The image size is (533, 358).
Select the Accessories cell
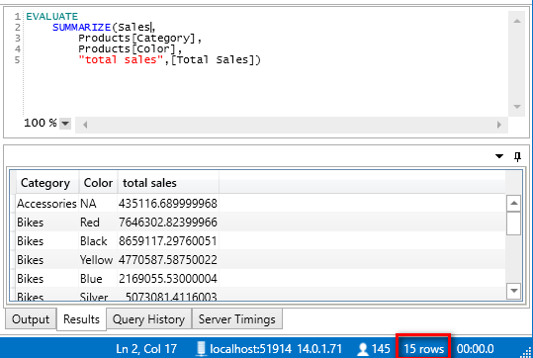click(x=46, y=204)
